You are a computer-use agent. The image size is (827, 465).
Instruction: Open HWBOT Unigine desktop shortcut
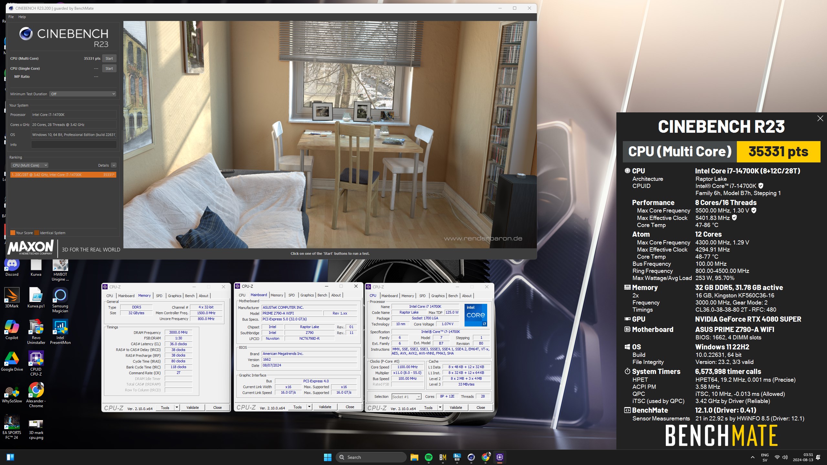[60, 270]
